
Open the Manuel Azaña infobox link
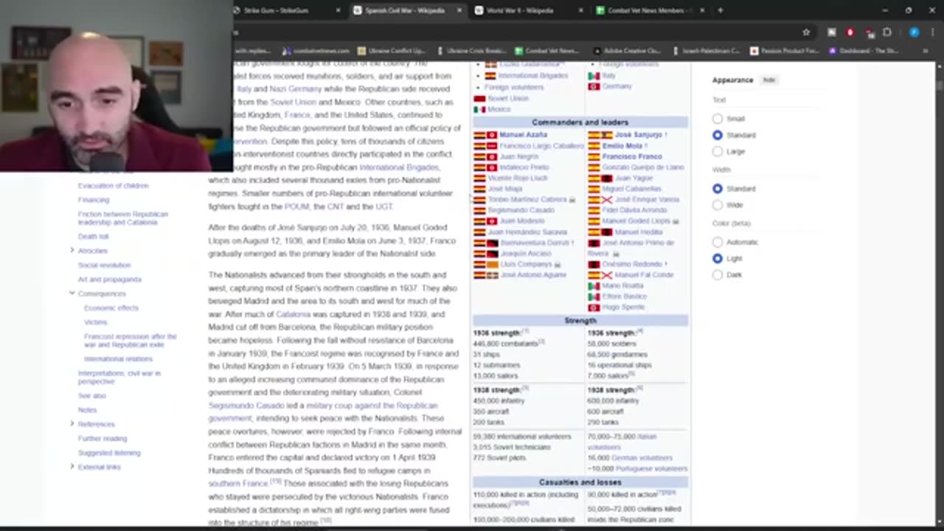pos(523,135)
